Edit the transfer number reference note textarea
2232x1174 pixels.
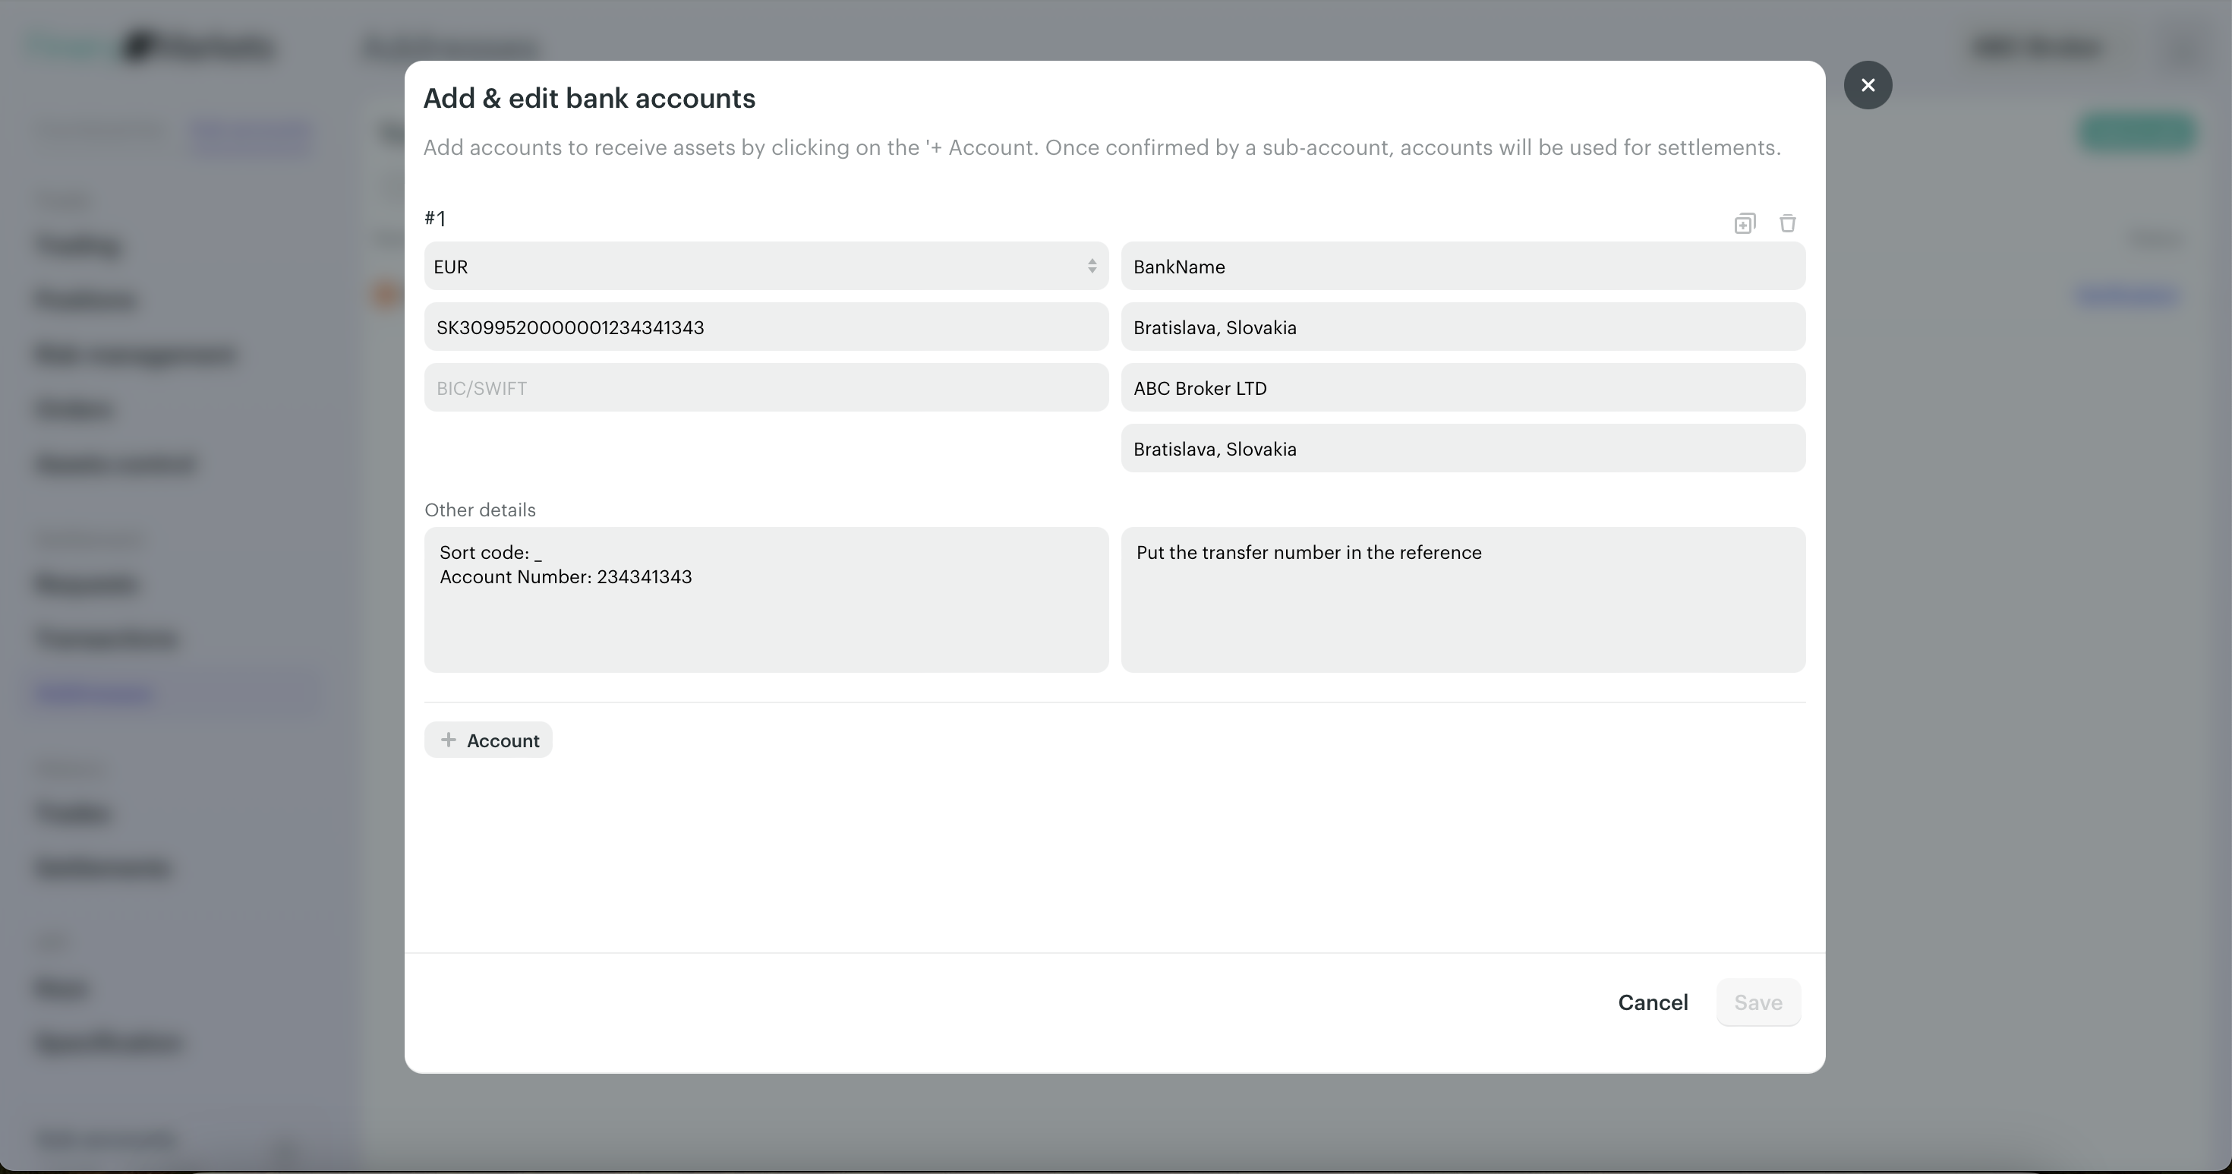tap(1464, 600)
